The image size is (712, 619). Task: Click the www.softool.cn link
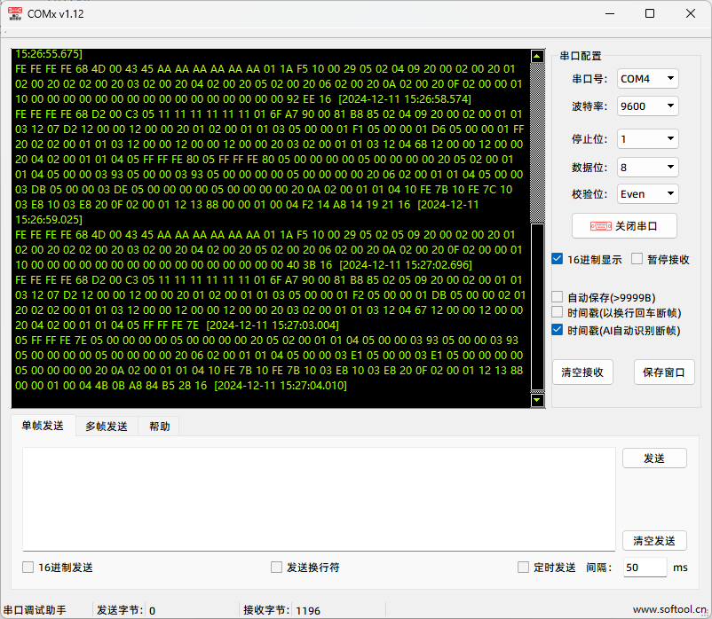click(670, 609)
